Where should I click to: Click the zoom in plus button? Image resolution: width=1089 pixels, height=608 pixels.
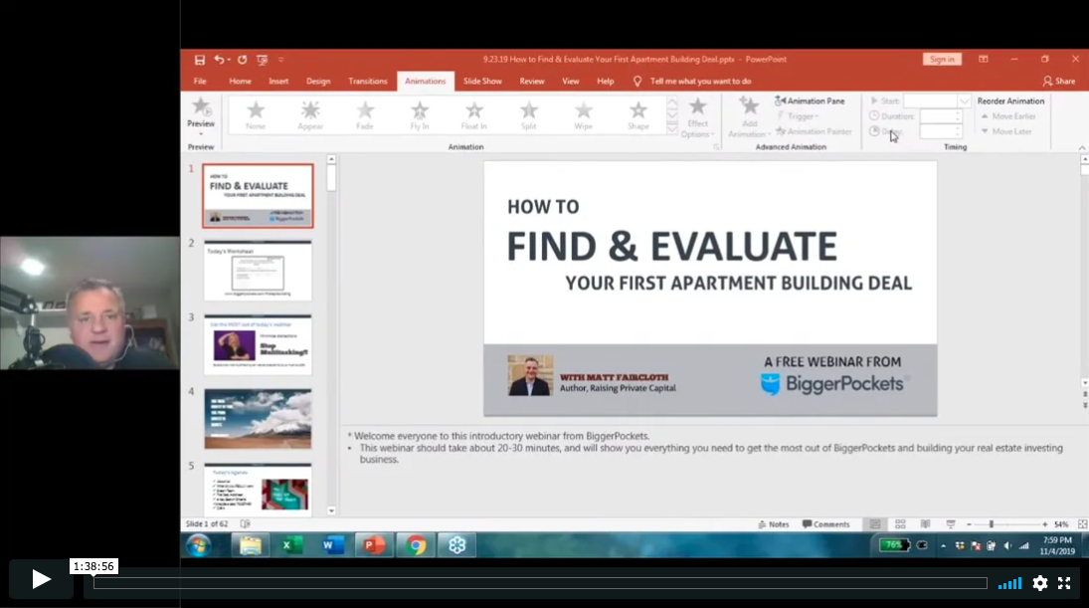pyautogui.click(x=1044, y=524)
